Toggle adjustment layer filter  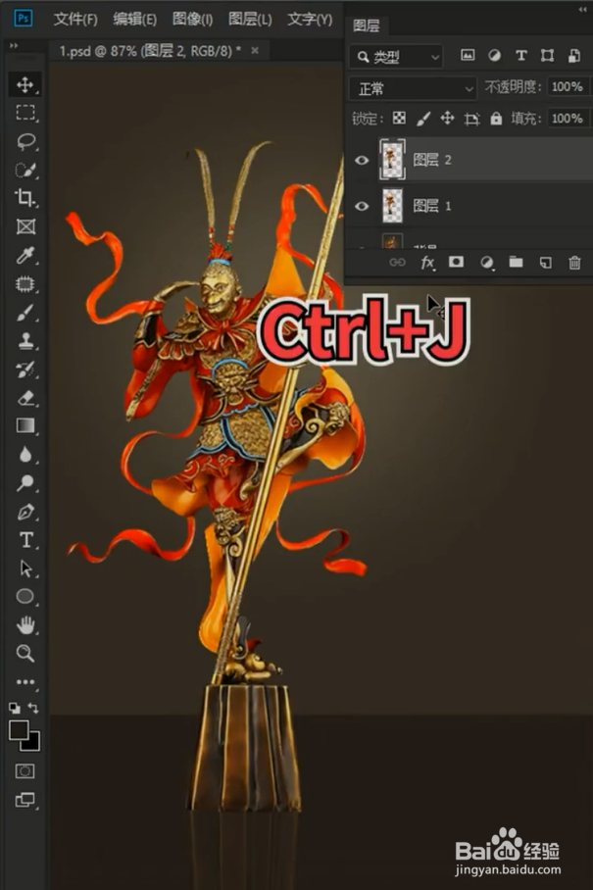click(x=494, y=55)
